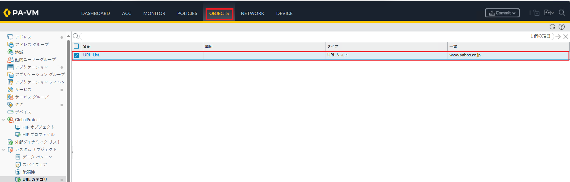Screen dimensions: 570x182
Task: Click the タグ tag icon in sidebar
Action: click(10, 104)
